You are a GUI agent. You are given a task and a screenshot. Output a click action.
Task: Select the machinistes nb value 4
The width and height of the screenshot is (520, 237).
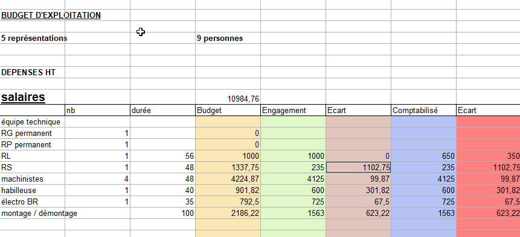[97, 179]
